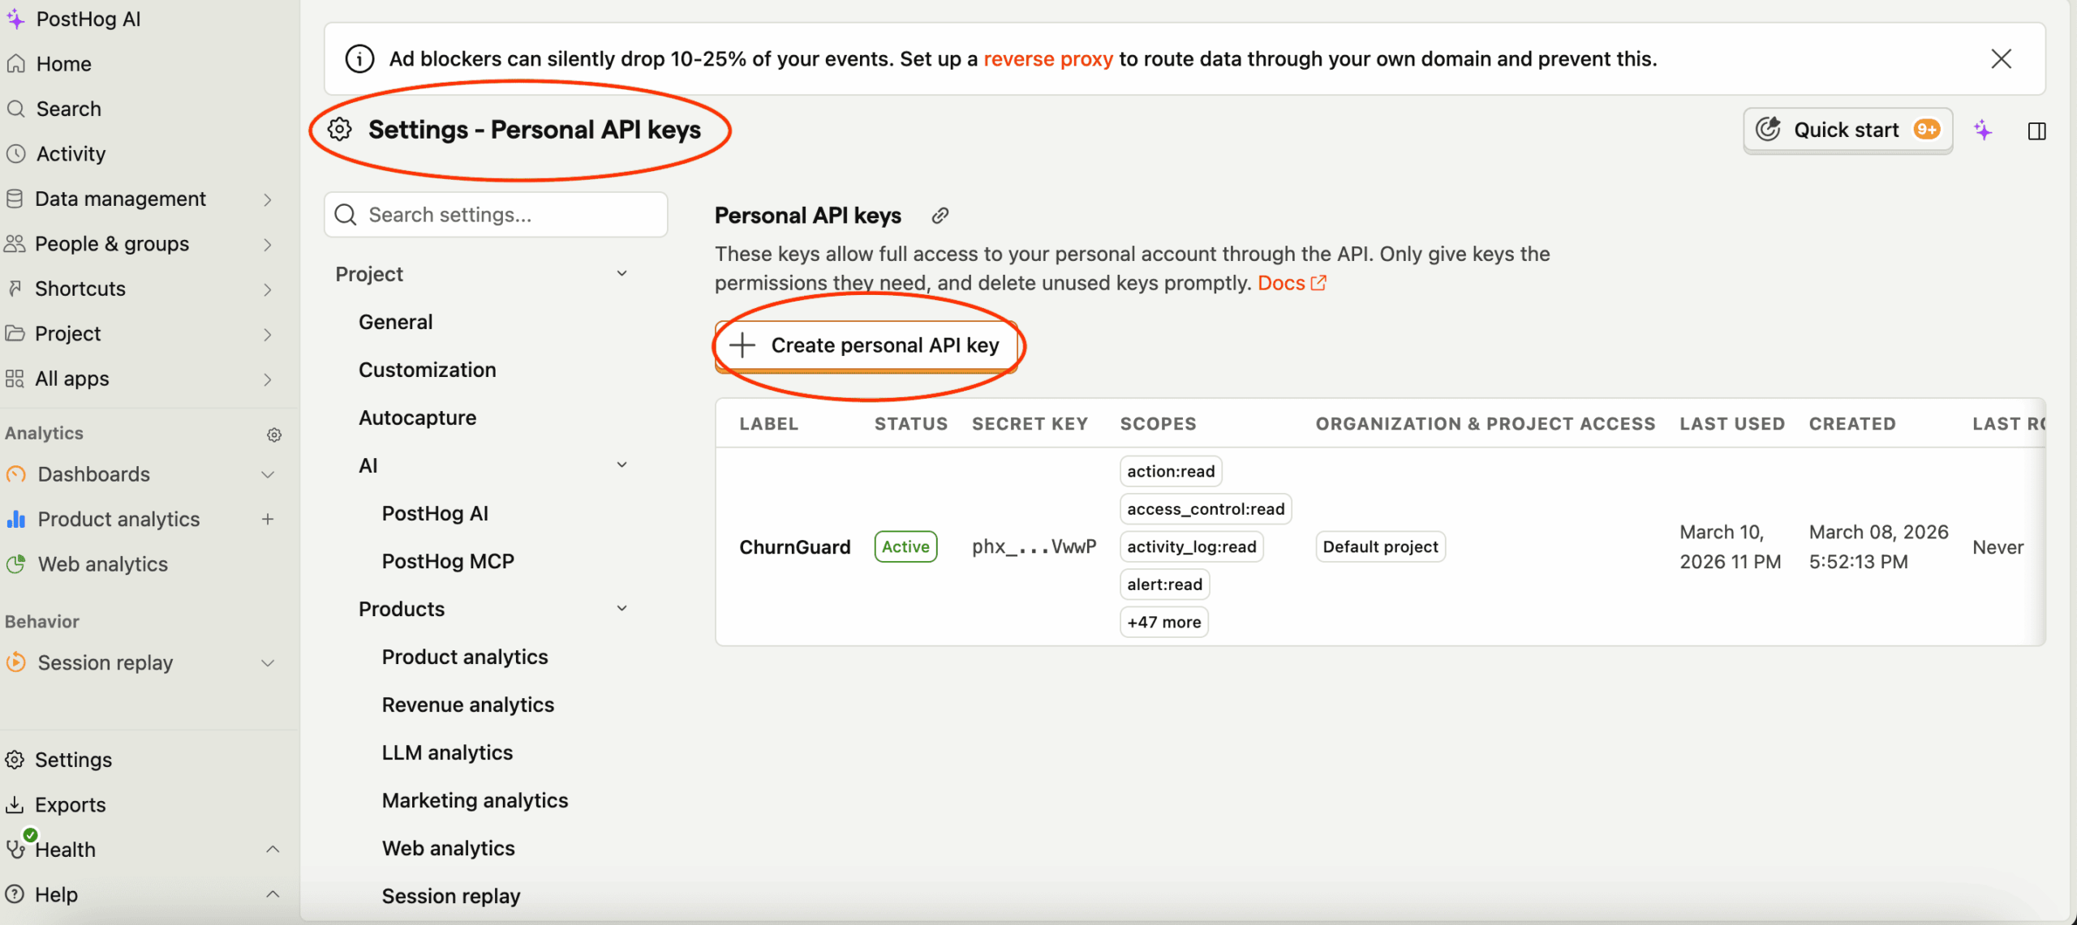Expand People & groups submenu
This screenshot has width=2077, height=925.
pos(267,245)
